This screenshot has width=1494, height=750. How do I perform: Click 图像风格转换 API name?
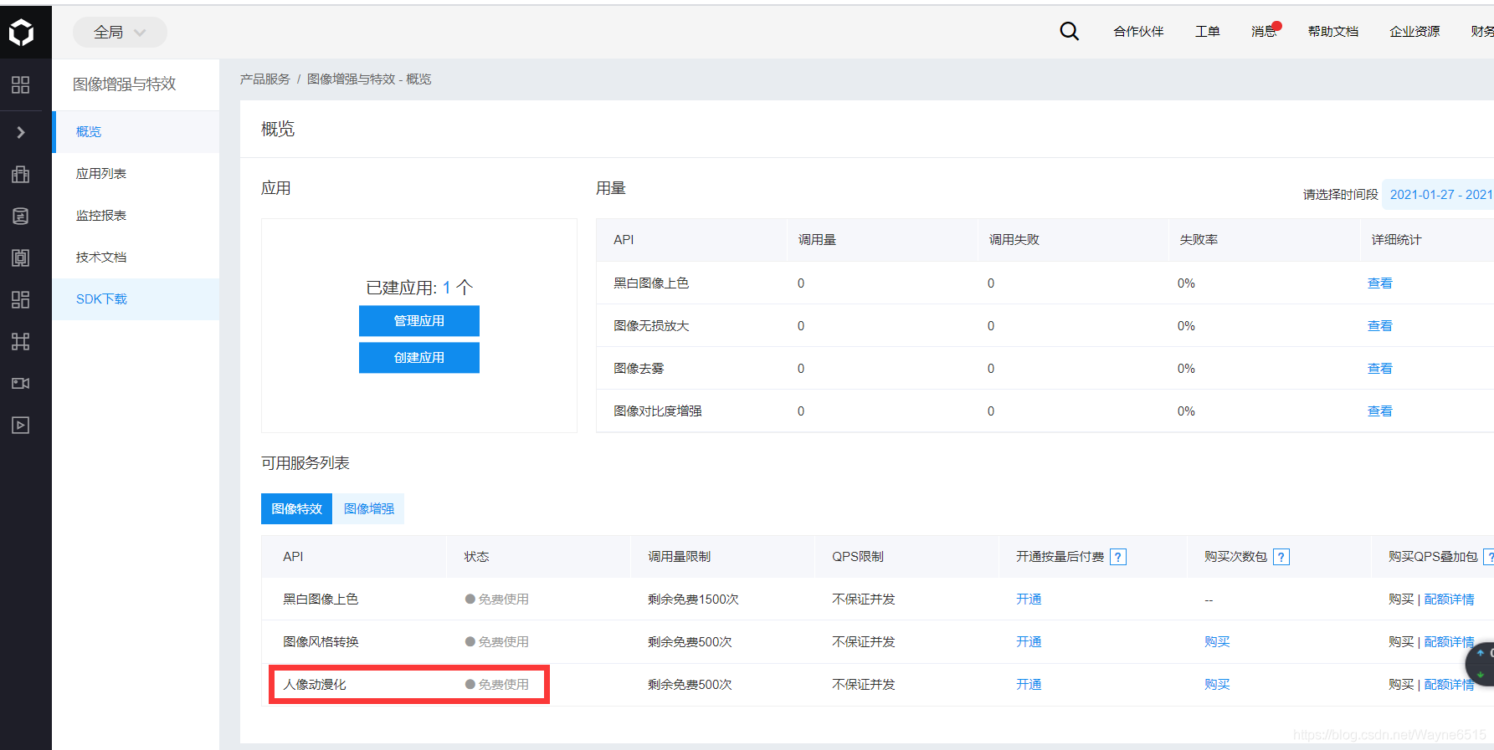tap(321, 642)
